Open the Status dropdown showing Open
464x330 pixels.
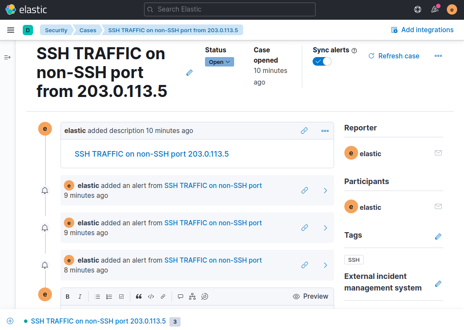[x=220, y=62]
